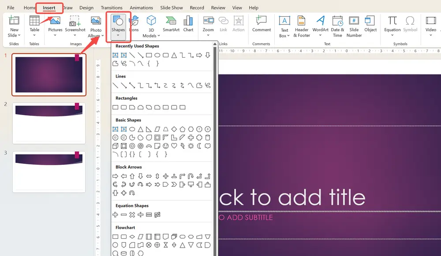Viewport: 441px width, 256px height.
Task: Select the Decision diamond in Flowchart section
Action: pyautogui.click(x=132, y=237)
